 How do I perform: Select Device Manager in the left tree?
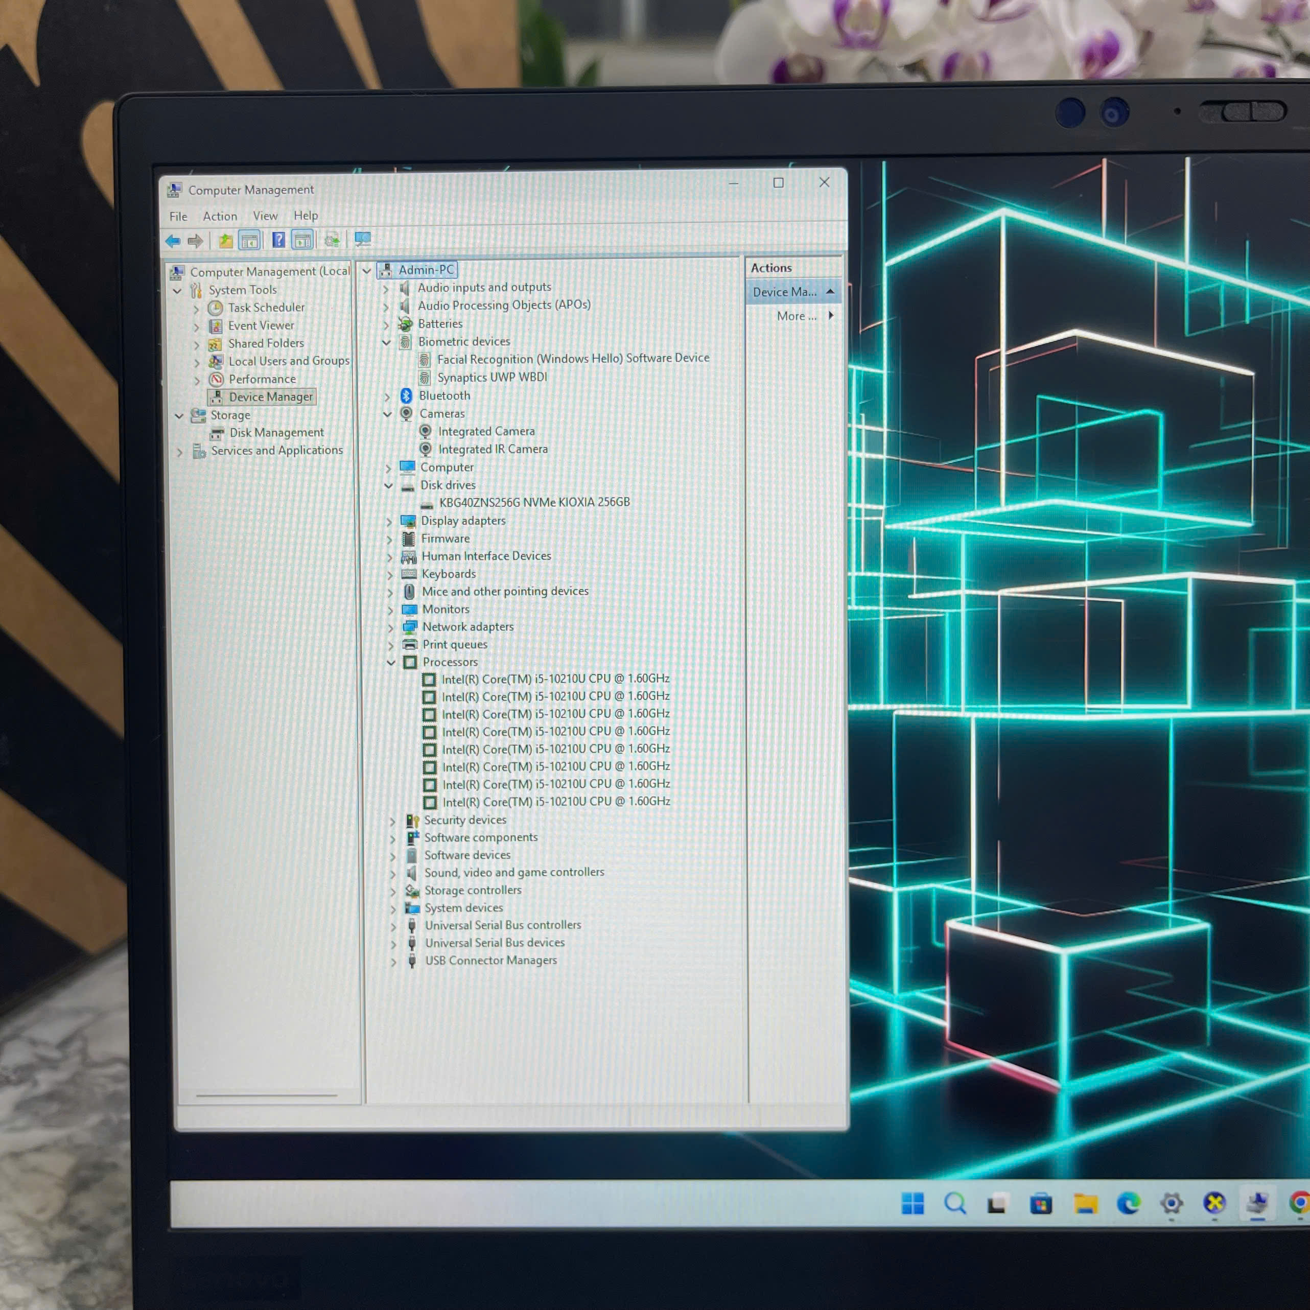pyautogui.click(x=271, y=396)
